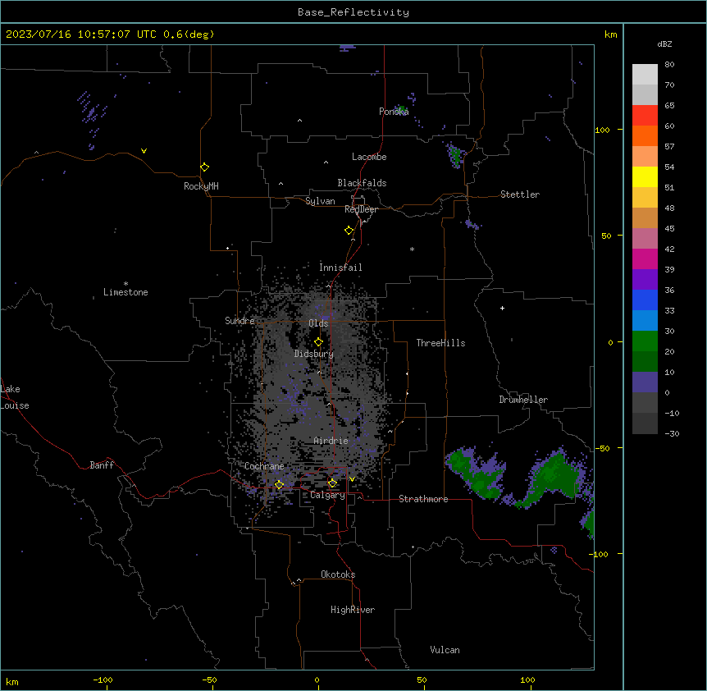The width and height of the screenshot is (707, 691).
Task: Click the yellow diamond between Olds and Didsbury
Action: (x=318, y=342)
